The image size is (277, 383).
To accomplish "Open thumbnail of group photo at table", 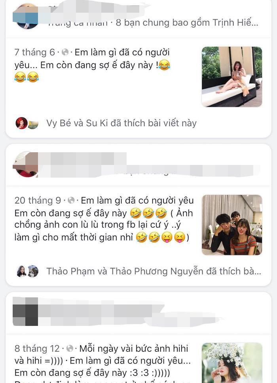I will click(232, 225).
